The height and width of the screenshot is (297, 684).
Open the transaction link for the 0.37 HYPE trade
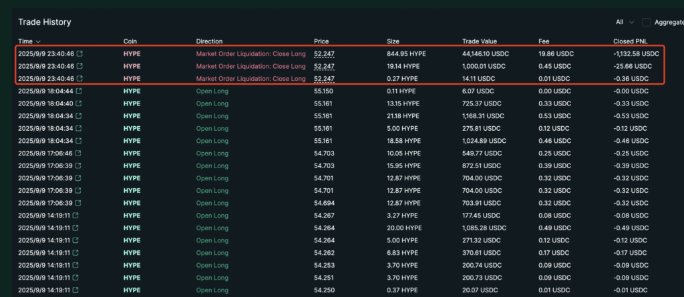pos(75,290)
